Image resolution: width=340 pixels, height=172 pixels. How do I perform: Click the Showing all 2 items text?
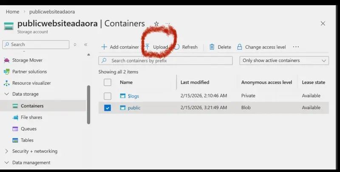[118, 72]
